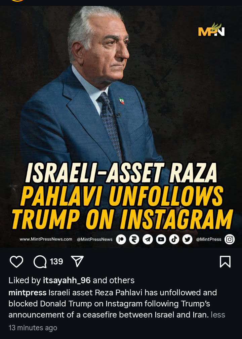The image size is (242, 339).
Task: Click www.MintPressNews.com text on image
Action: coord(46,239)
